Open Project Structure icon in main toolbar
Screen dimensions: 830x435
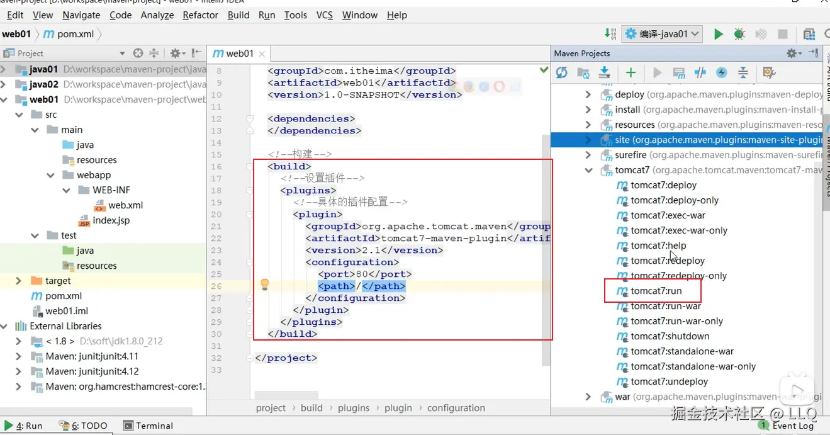click(809, 34)
